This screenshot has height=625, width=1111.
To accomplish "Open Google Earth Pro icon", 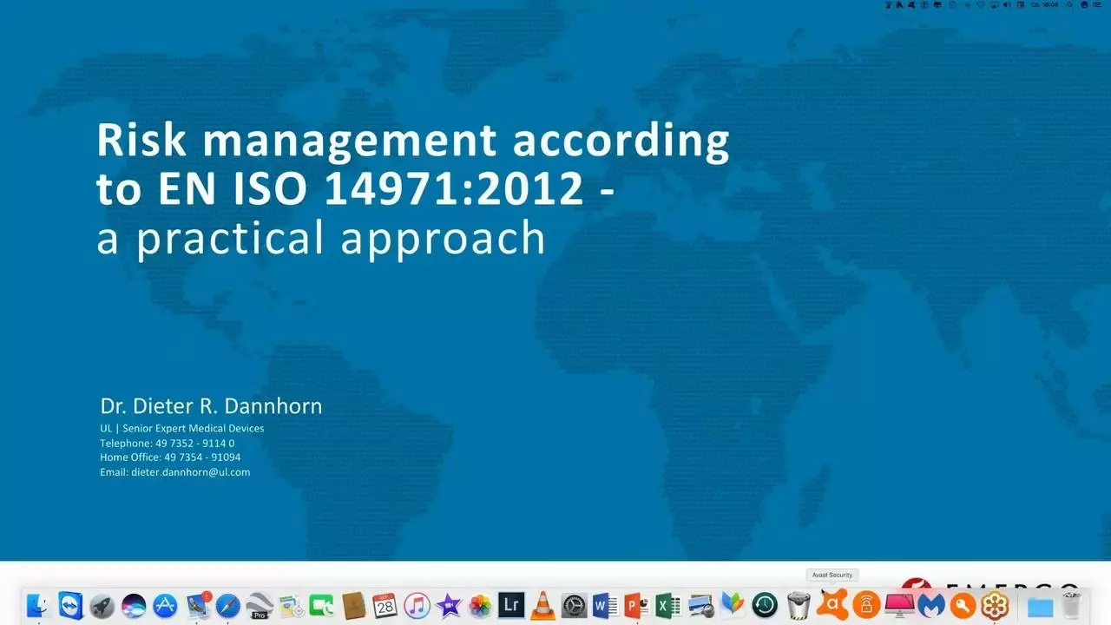I will 260,605.
